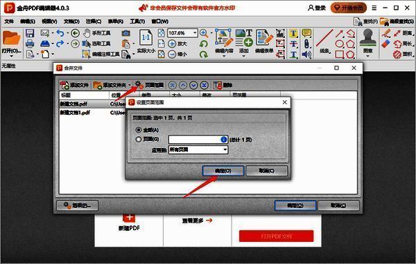Image resolution: width=416 pixels, height=264 pixels.
Task: Select the eraser tool icon
Action: (385, 44)
